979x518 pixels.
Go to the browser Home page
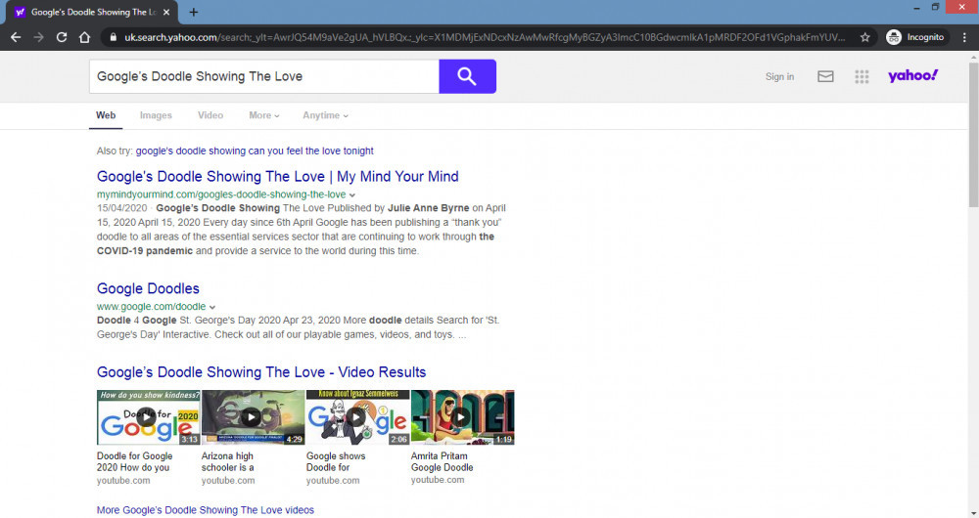pyautogui.click(x=84, y=37)
